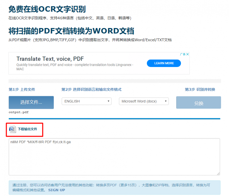Click the 将扫描的PDF文档转换为WORD文档 heading

tap(71, 31)
